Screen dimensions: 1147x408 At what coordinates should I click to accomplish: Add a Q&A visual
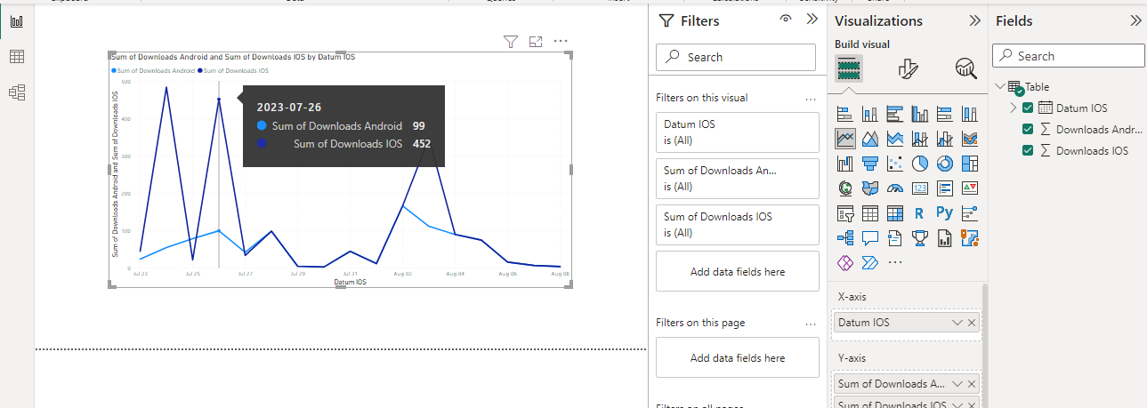pyautogui.click(x=870, y=238)
